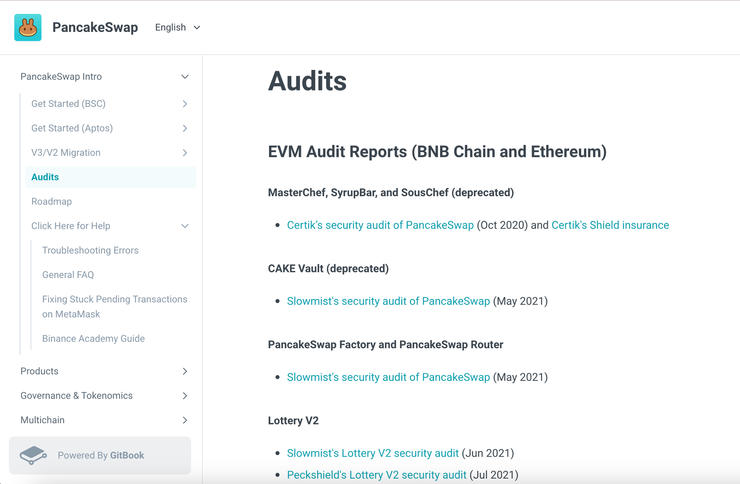740x484 pixels.
Task: Open the V3/V2 Migration page
Action: click(x=66, y=153)
